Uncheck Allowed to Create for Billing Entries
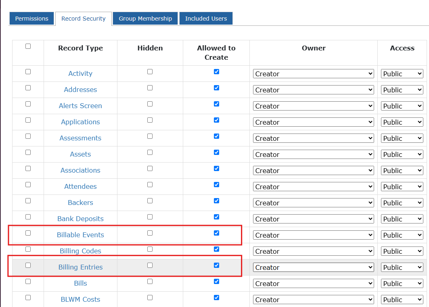This screenshot has height=307, width=429. (216, 265)
